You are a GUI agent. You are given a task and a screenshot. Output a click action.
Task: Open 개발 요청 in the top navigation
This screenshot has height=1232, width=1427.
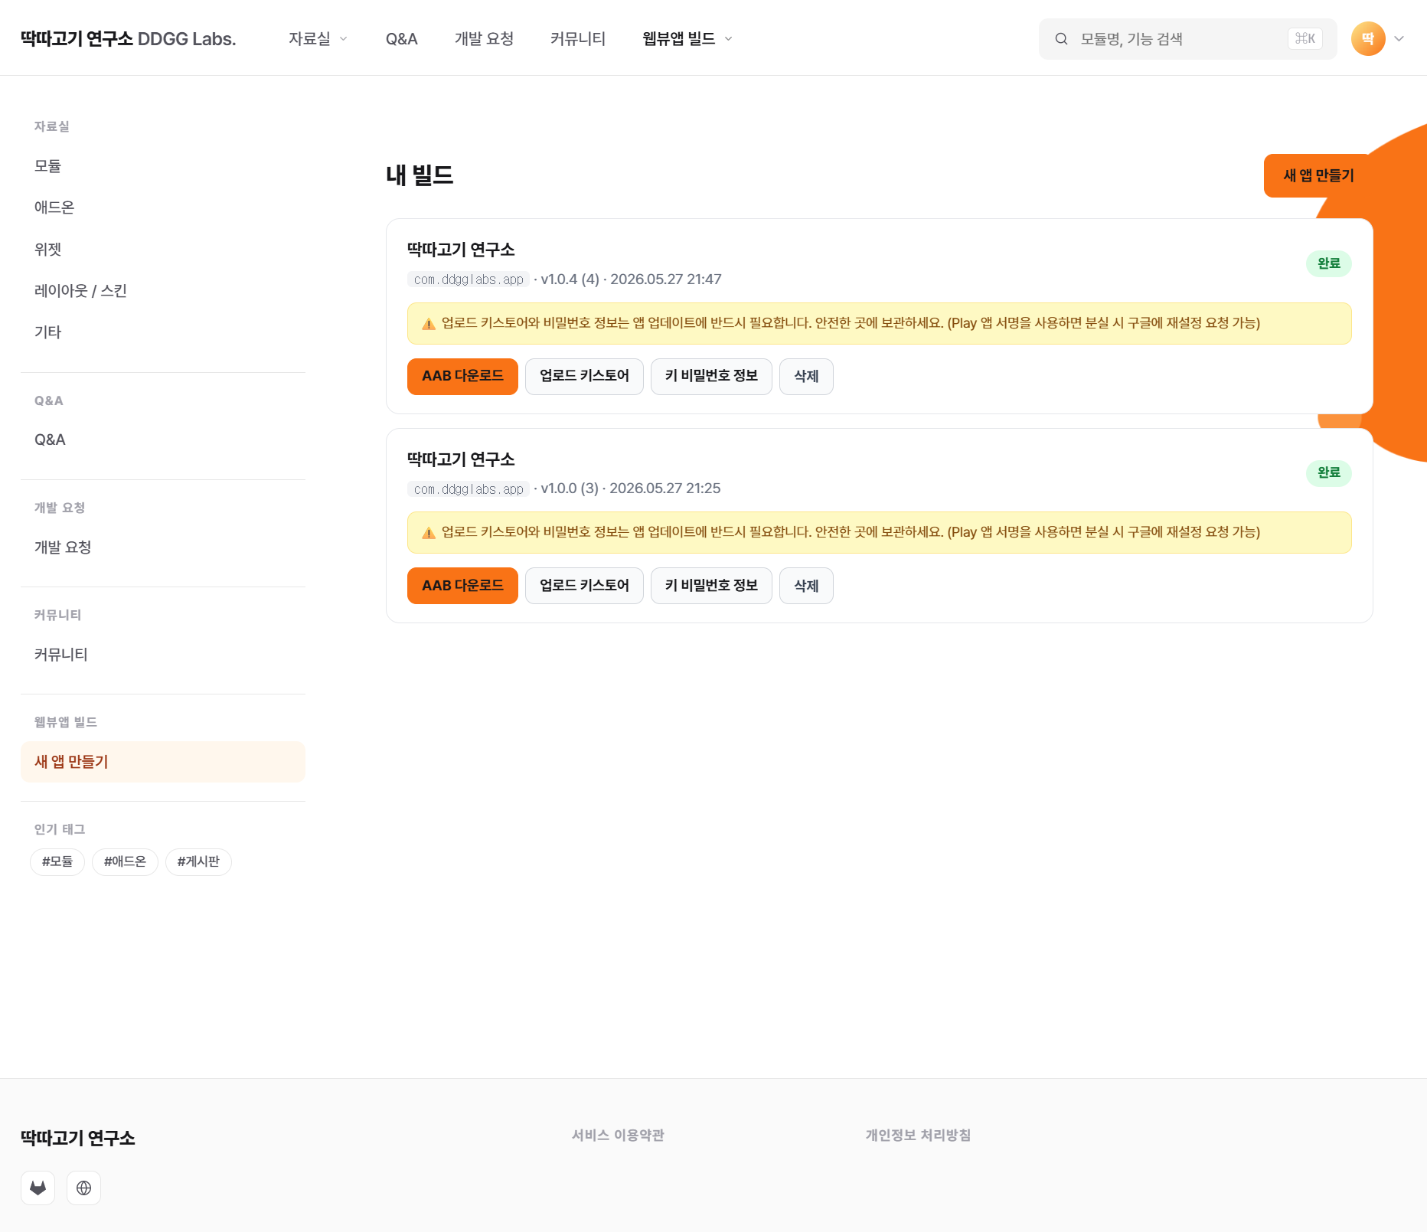coord(484,39)
